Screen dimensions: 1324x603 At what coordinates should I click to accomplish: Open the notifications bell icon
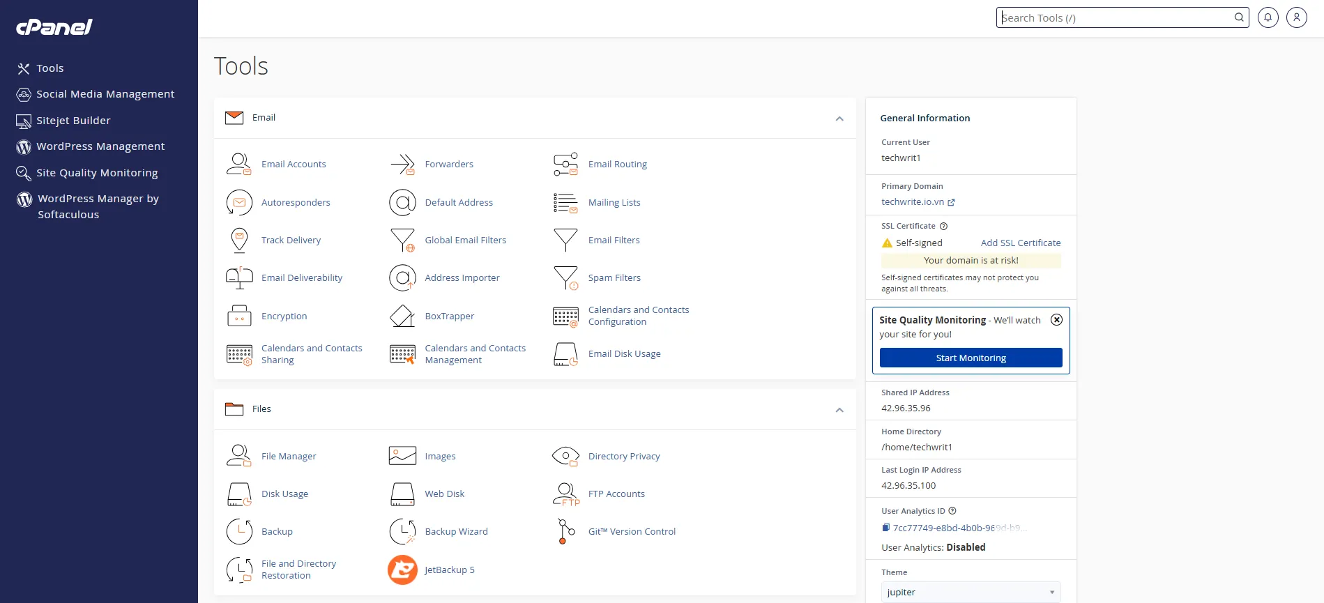tap(1268, 17)
